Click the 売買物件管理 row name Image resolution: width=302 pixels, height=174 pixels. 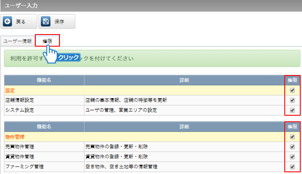[x=20, y=147]
